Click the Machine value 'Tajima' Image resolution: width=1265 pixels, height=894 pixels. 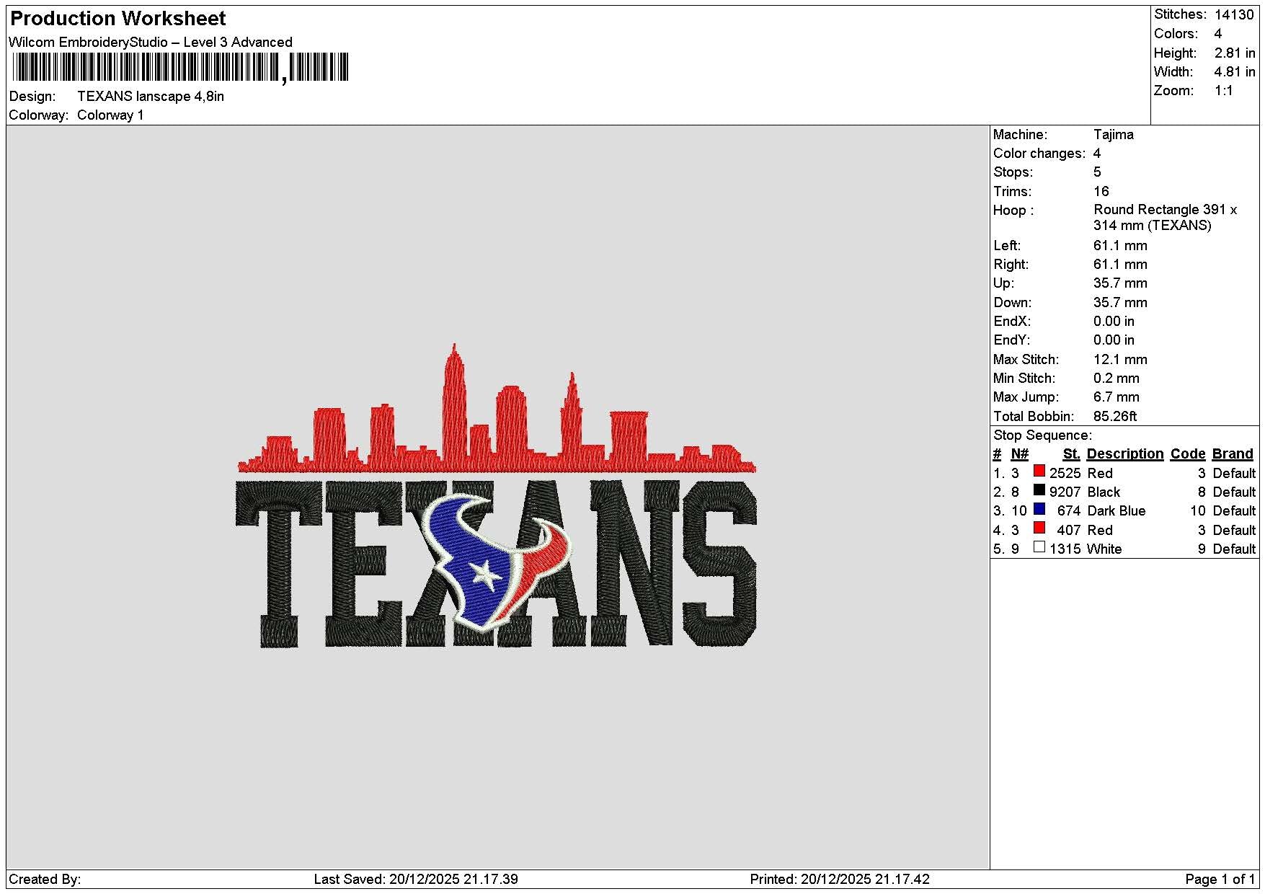[1114, 135]
